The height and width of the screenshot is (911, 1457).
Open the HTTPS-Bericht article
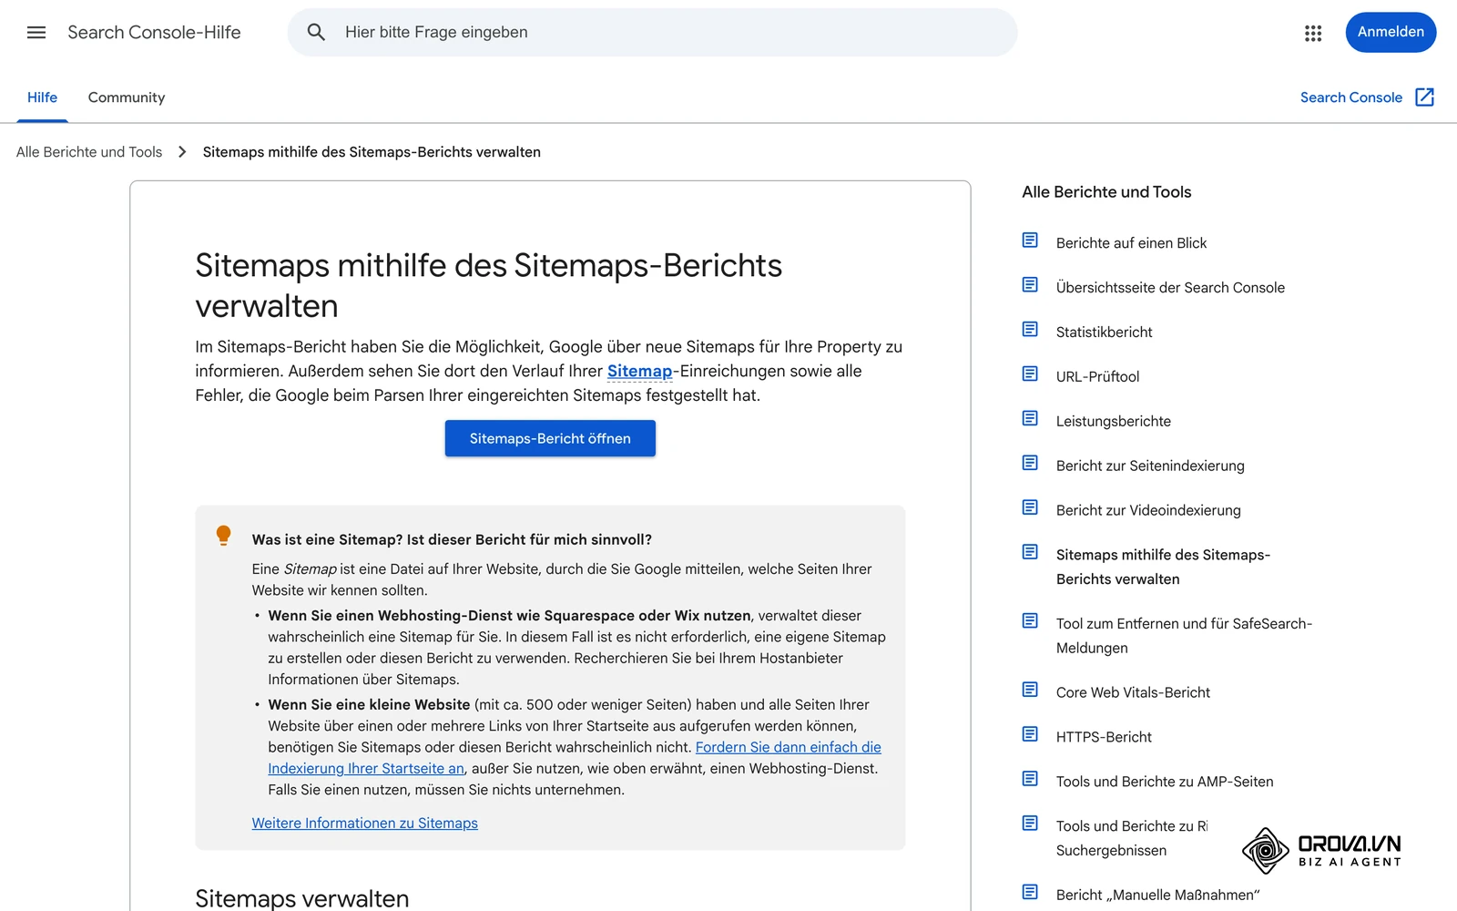pos(1104,738)
